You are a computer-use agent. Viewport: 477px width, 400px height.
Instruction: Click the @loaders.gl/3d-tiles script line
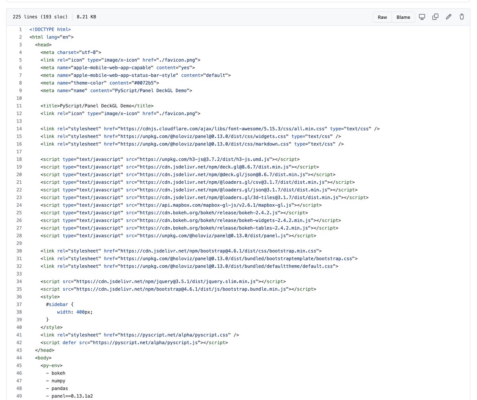coord(204,197)
